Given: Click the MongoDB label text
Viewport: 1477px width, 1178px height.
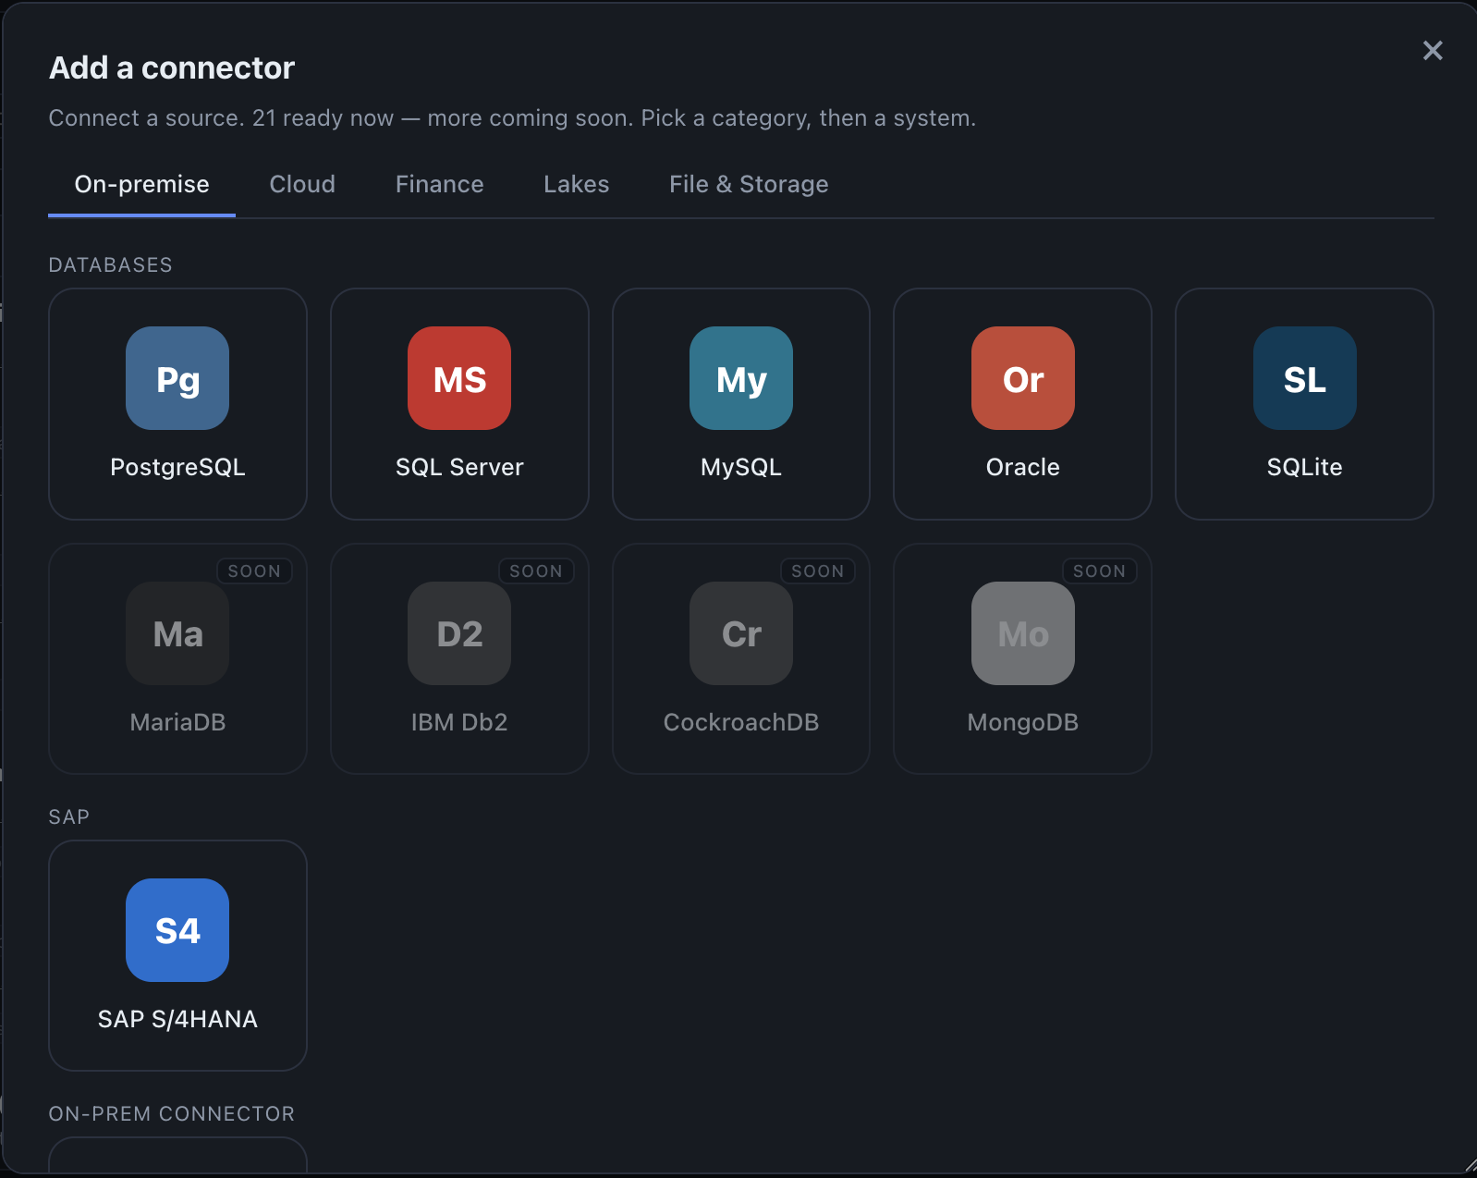Looking at the screenshot, I should tap(1023, 722).
